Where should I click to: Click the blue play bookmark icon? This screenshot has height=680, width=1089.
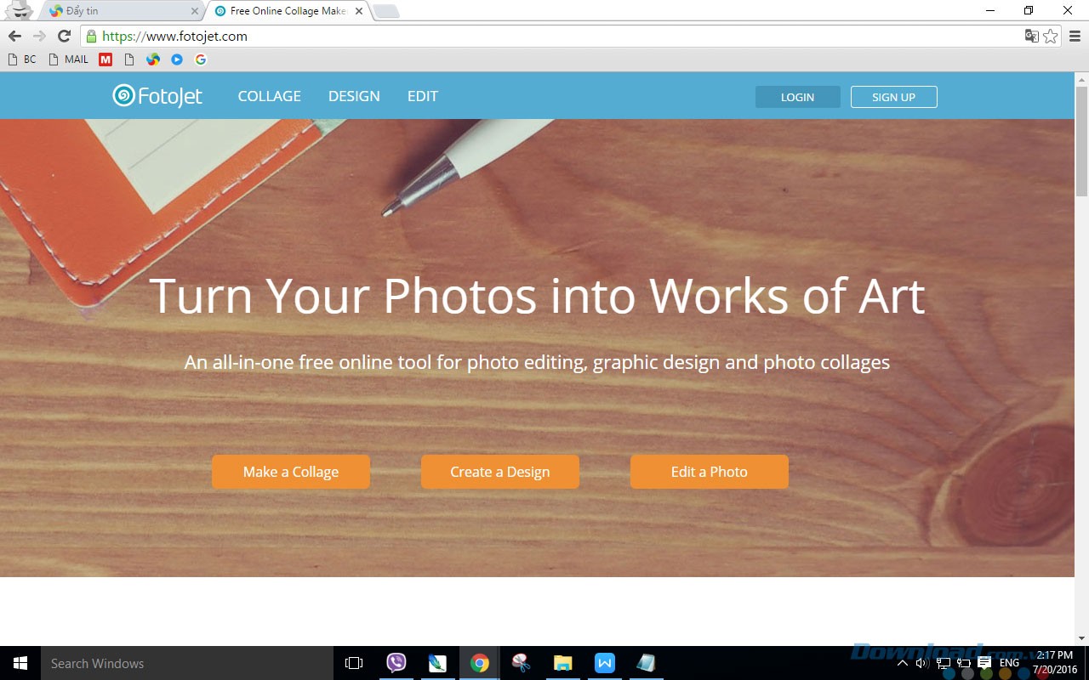point(177,59)
